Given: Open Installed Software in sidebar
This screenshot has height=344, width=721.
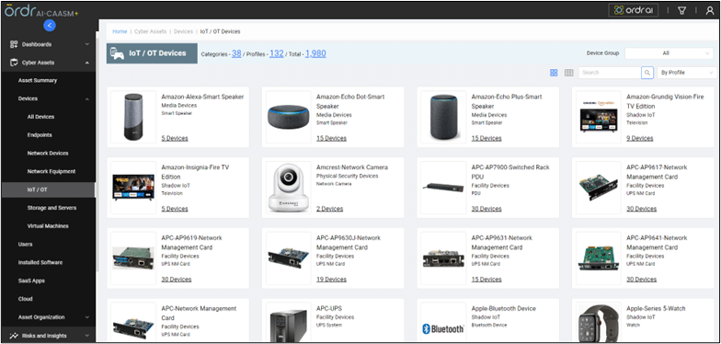Looking at the screenshot, I should [x=40, y=263].
